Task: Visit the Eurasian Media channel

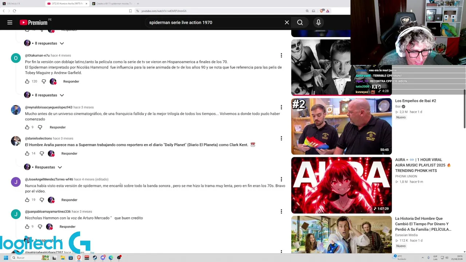Action: tap(406, 235)
